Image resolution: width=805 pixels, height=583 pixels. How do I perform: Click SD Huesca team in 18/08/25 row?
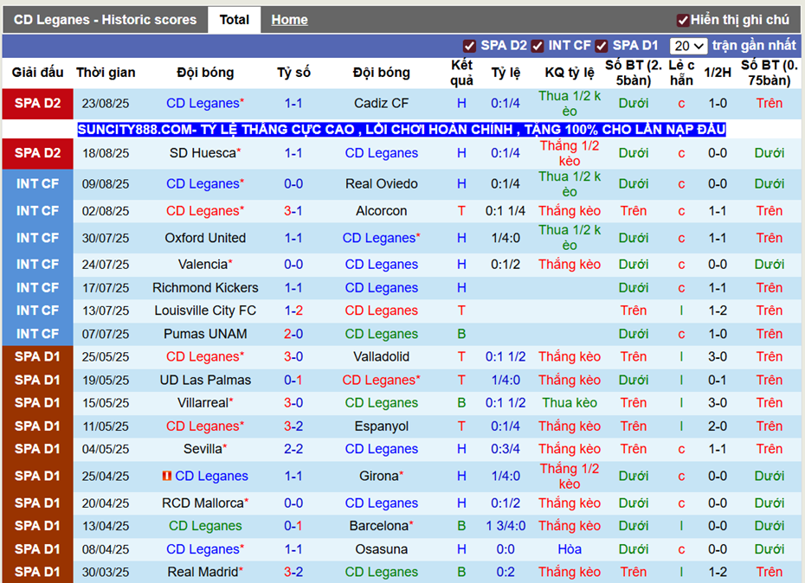click(203, 153)
